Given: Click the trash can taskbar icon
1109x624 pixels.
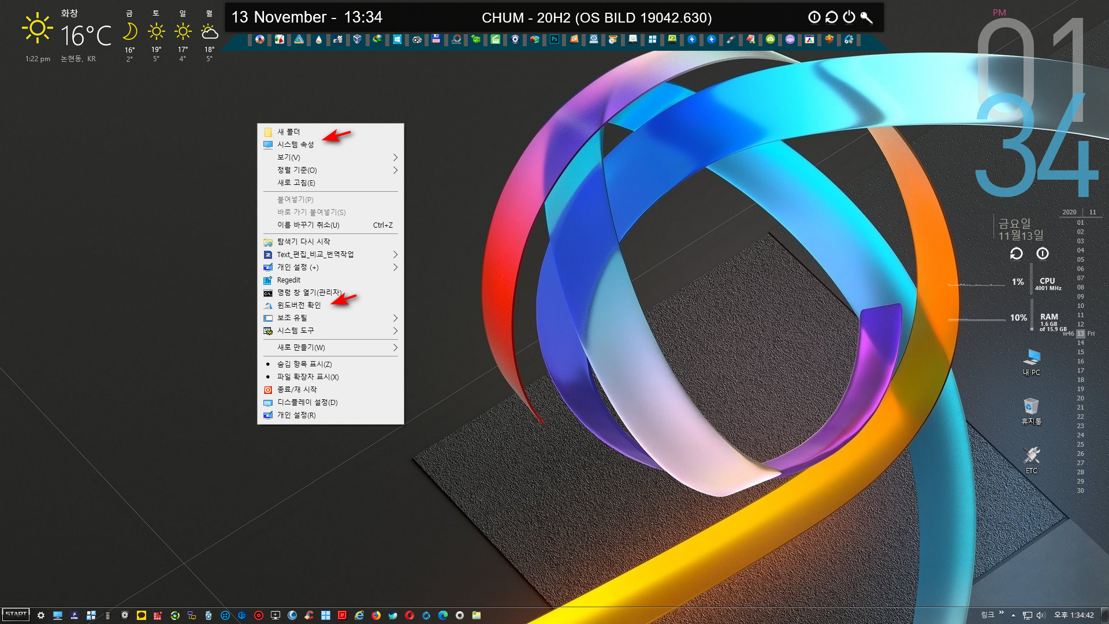Looking at the screenshot, I should tap(108, 615).
